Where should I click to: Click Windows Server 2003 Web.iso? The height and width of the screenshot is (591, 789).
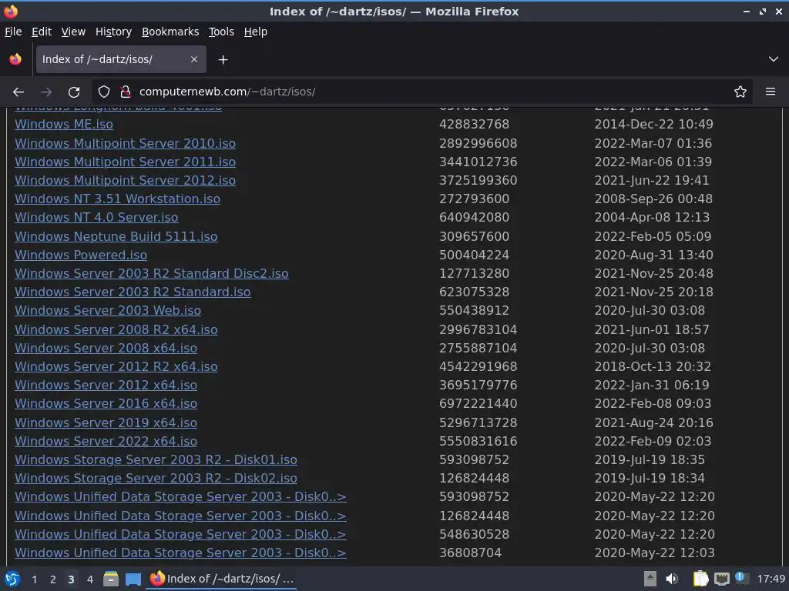click(x=108, y=311)
